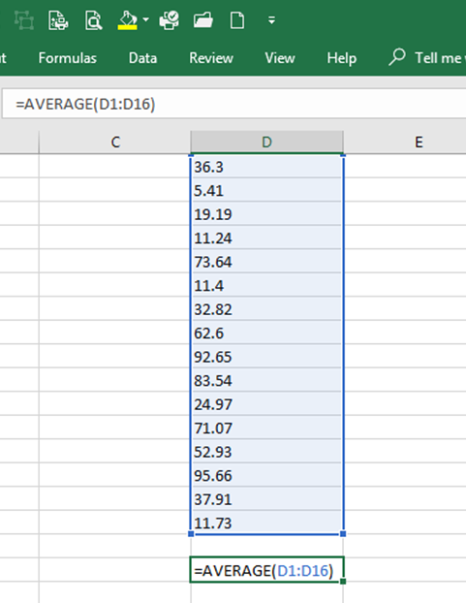The width and height of the screenshot is (466, 603).
Task: Select cell with value 11.4
Action: click(x=266, y=285)
